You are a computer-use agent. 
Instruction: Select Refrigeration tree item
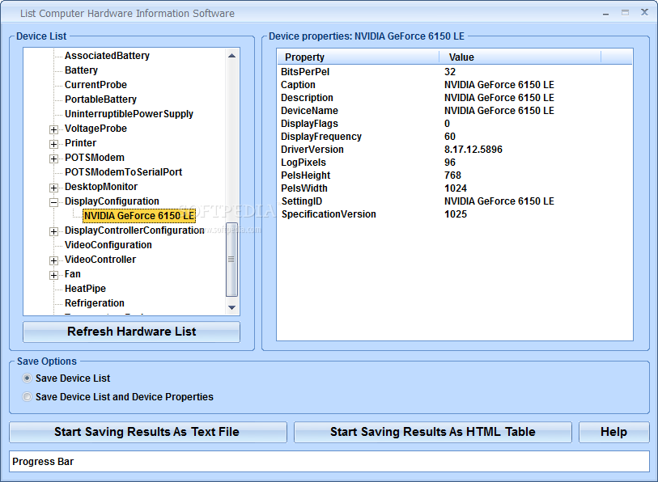point(95,303)
